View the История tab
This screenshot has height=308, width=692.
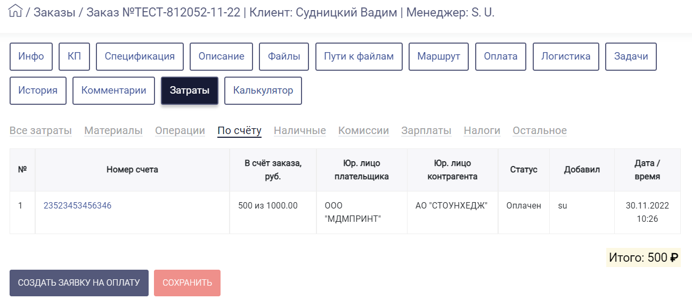click(38, 90)
